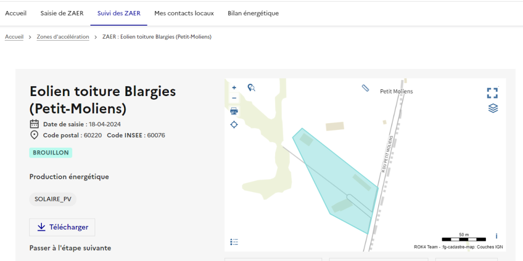Screen dimensions: 523x261
Task: Open the map layers selector
Action: tap(493, 108)
